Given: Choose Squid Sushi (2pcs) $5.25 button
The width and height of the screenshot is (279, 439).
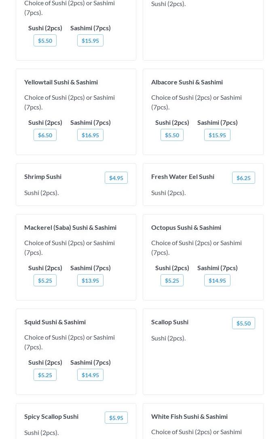Looking at the screenshot, I should click(45, 375).
